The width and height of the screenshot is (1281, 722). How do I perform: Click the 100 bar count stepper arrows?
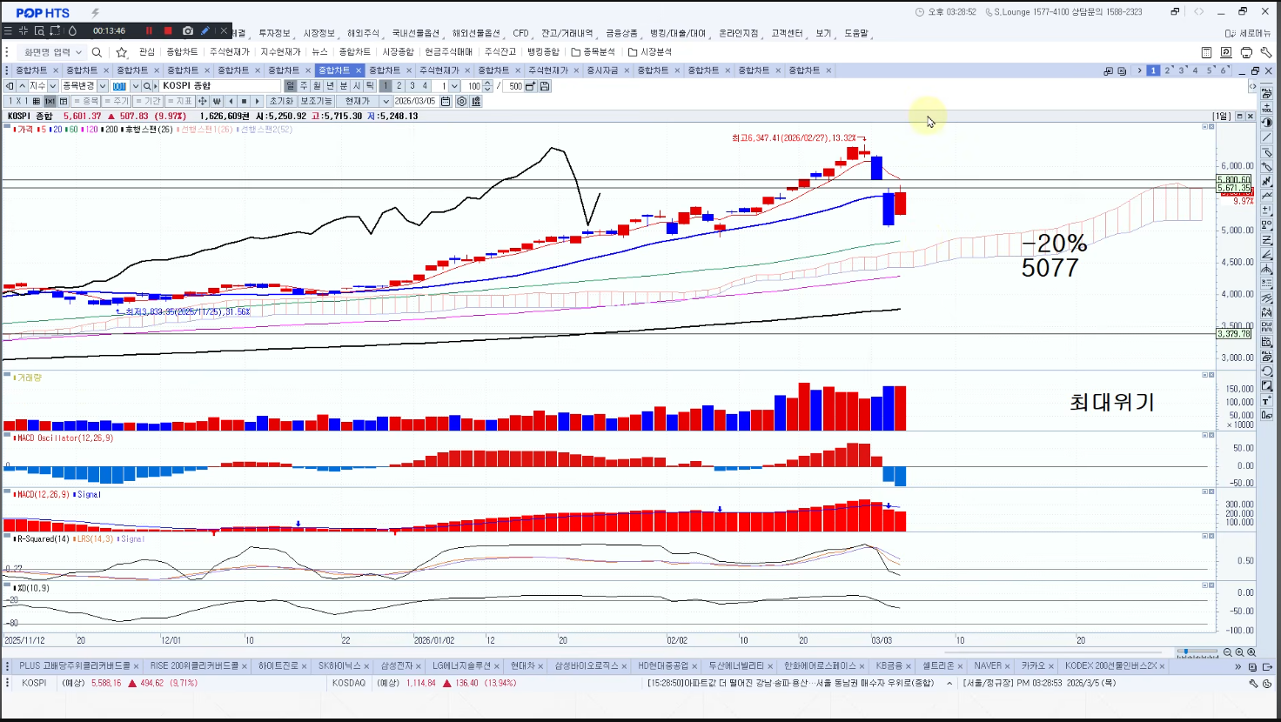tap(487, 86)
